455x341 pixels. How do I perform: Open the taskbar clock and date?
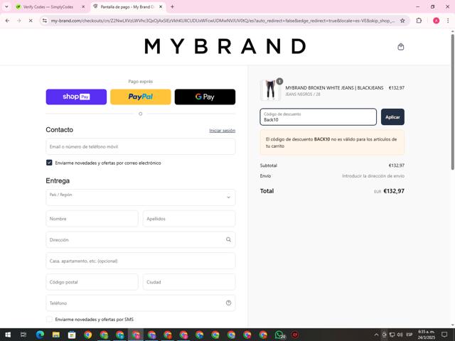point(427,335)
